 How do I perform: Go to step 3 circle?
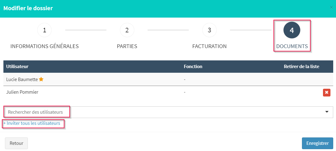tap(210, 30)
